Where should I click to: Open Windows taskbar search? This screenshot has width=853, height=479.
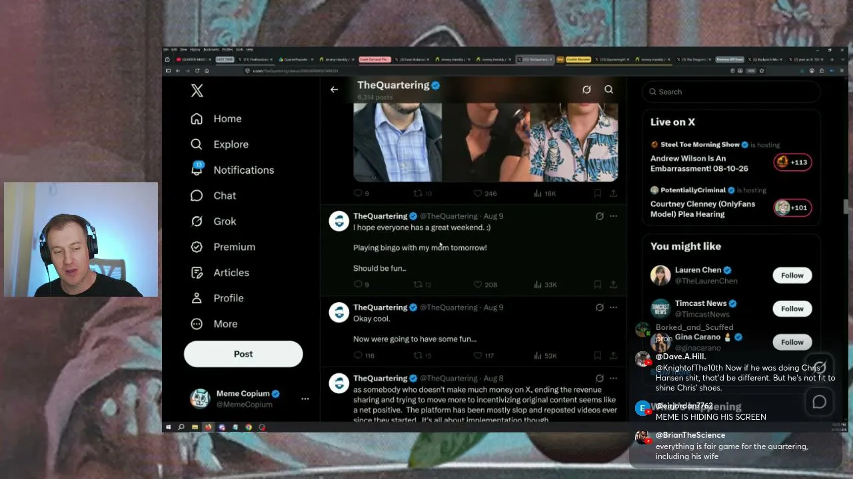(181, 427)
